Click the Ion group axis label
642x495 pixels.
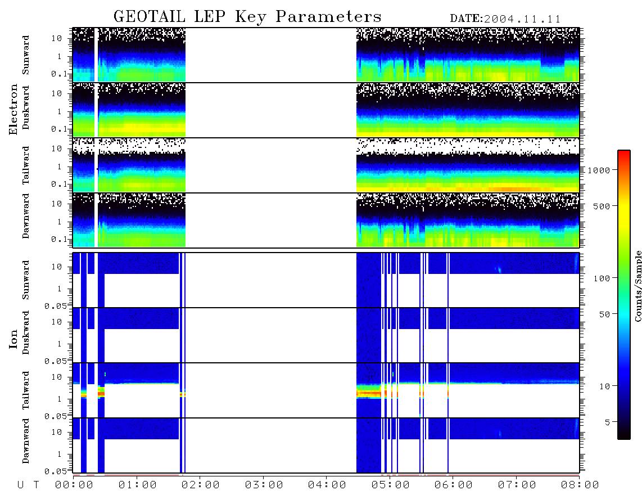point(13,339)
